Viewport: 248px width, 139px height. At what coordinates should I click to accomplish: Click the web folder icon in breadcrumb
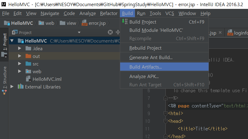[41, 23]
